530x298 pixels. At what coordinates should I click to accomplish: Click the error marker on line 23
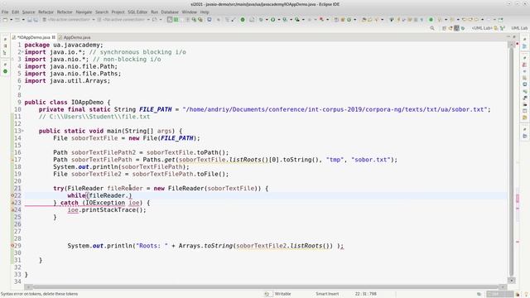point(13,203)
